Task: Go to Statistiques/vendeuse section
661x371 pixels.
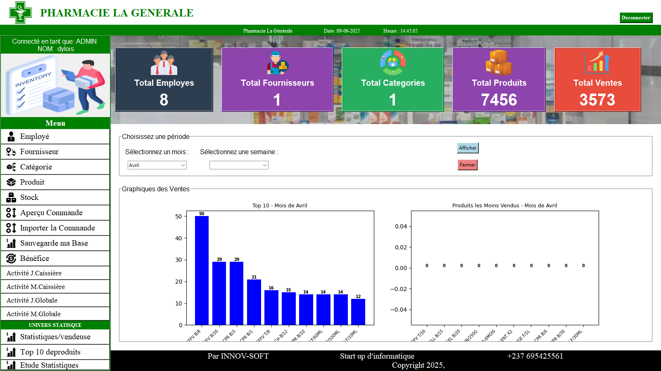Action: (x=55, y=337)
